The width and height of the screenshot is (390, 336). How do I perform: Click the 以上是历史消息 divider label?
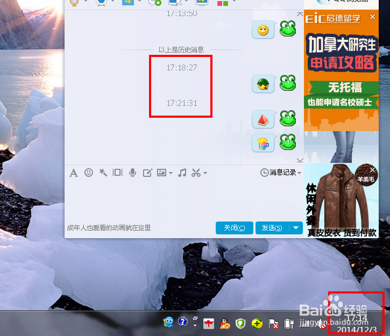[181, 49]
